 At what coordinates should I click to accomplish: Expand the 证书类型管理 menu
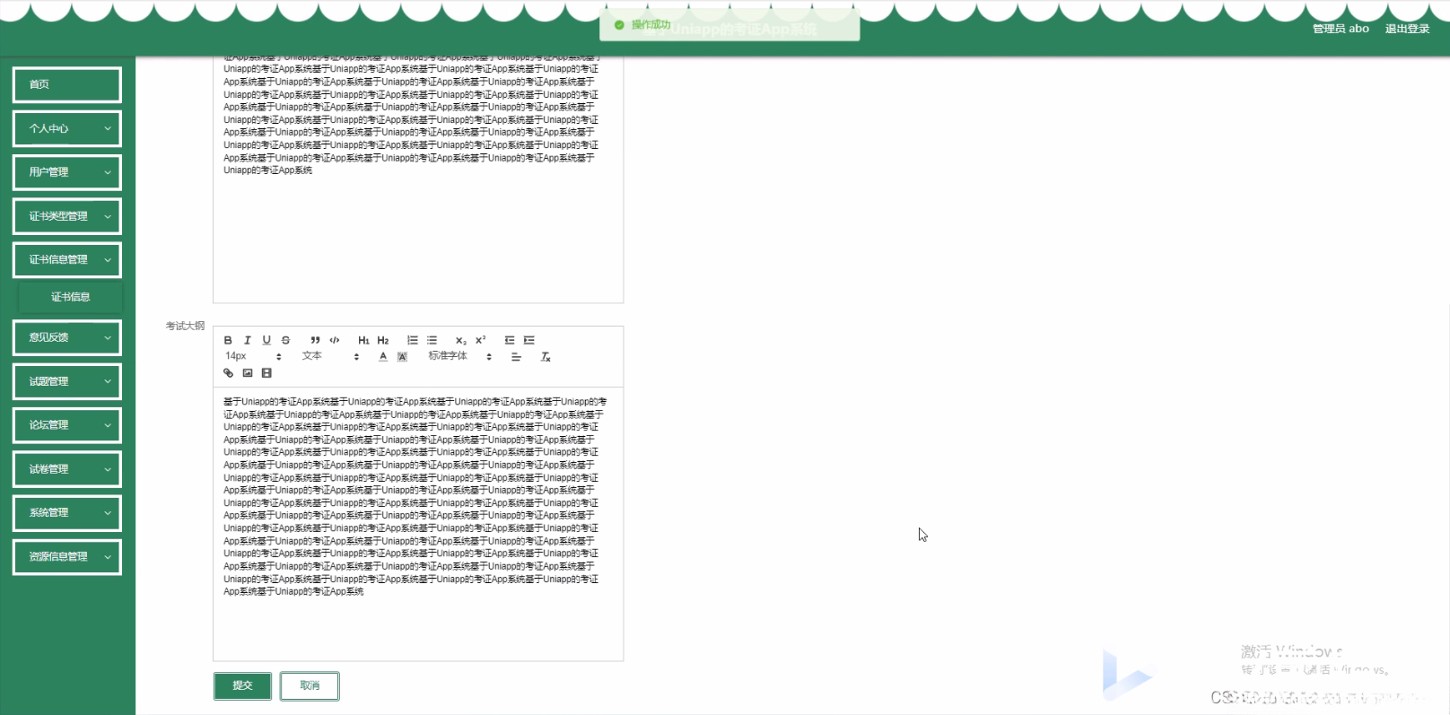[67, 216]
